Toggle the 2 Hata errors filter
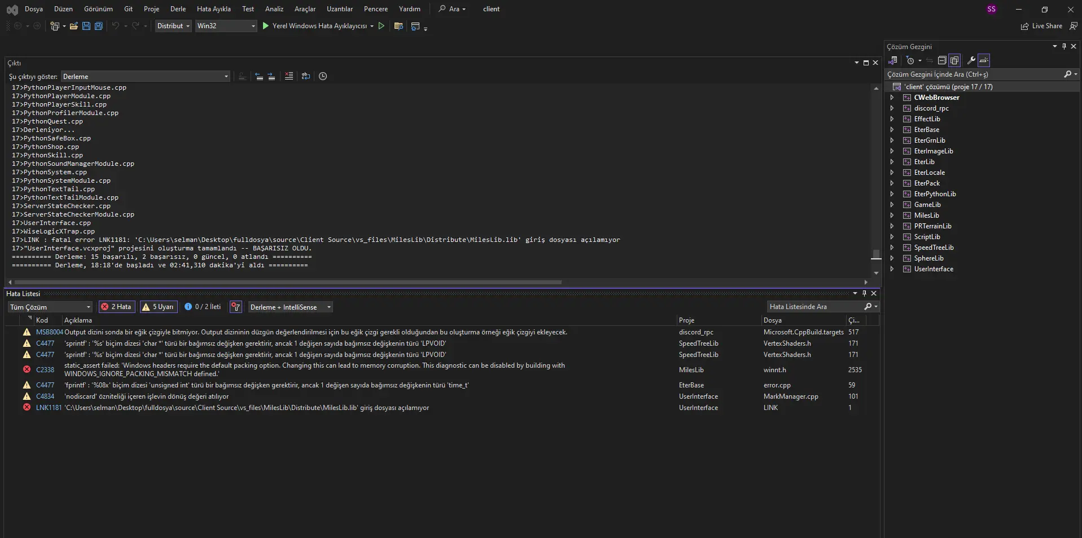 (x=116, y=307)
